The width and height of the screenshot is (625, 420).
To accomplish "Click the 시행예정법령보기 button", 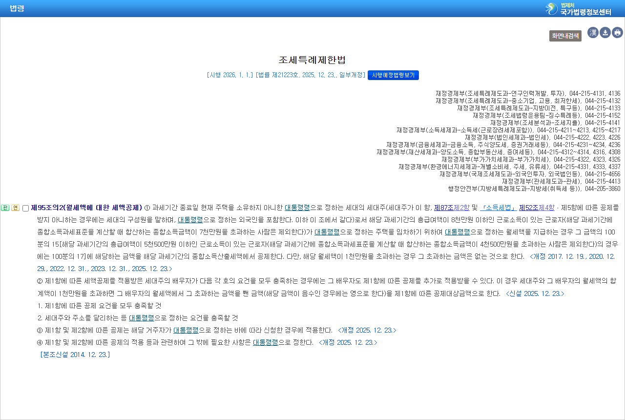I will click(x=393, y=75).
